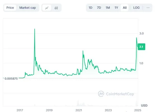Switch to candlestick chart icon
155x112 pixels.
(56, 8)
